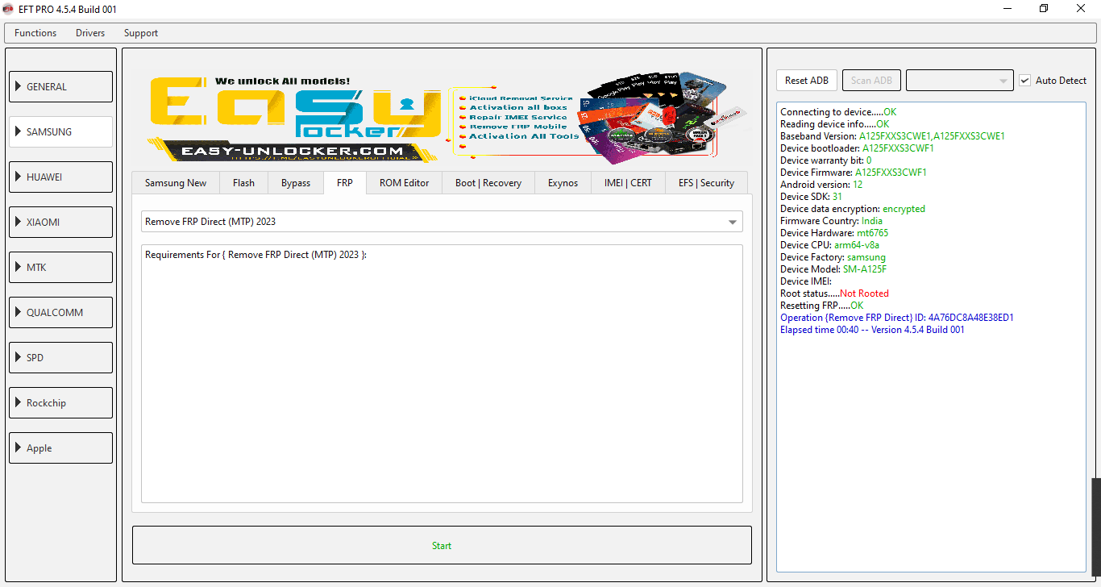Viewport: 1101px width, 587px height.
Task: Expand the GENERAL sidebar arrow
Action: [x=19, y=86]
